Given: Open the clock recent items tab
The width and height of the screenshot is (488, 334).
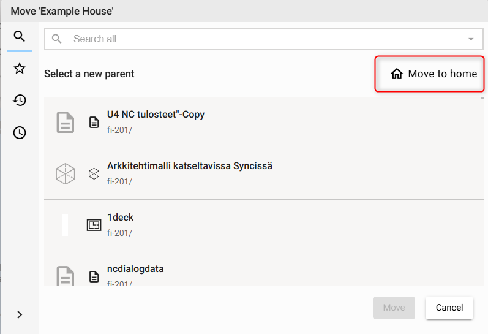Looking at the screenshot, I should click(x=20, y=132).
